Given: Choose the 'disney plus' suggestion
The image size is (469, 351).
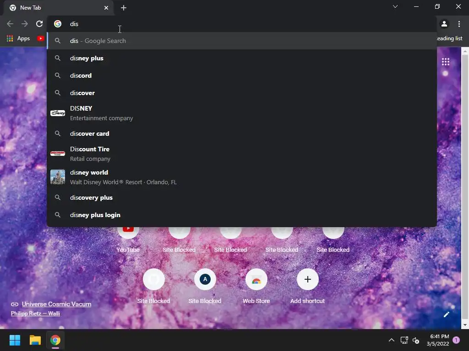Looking at the screenshot, I should point(242,58).
